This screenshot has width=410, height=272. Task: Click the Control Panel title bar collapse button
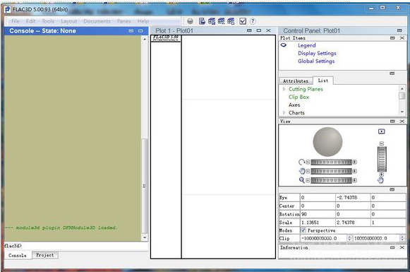tap(399, 30)
